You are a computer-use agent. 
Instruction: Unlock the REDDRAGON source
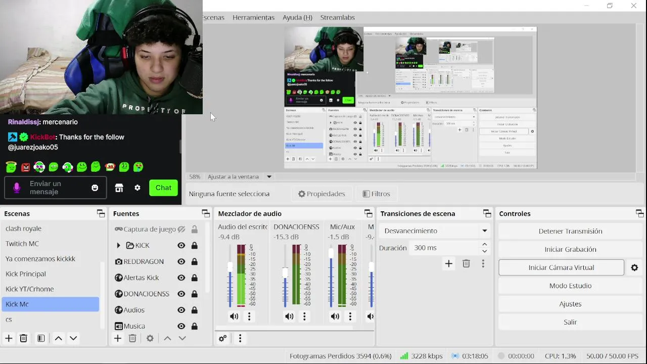click(194, 261)
